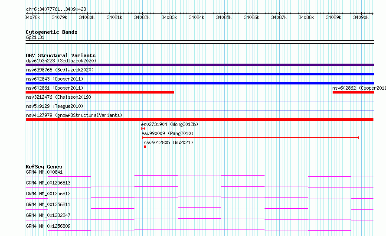
Task: Click the dgv6153n223 (Sedlazeck2020) label
Action: [x=61, y=61]
